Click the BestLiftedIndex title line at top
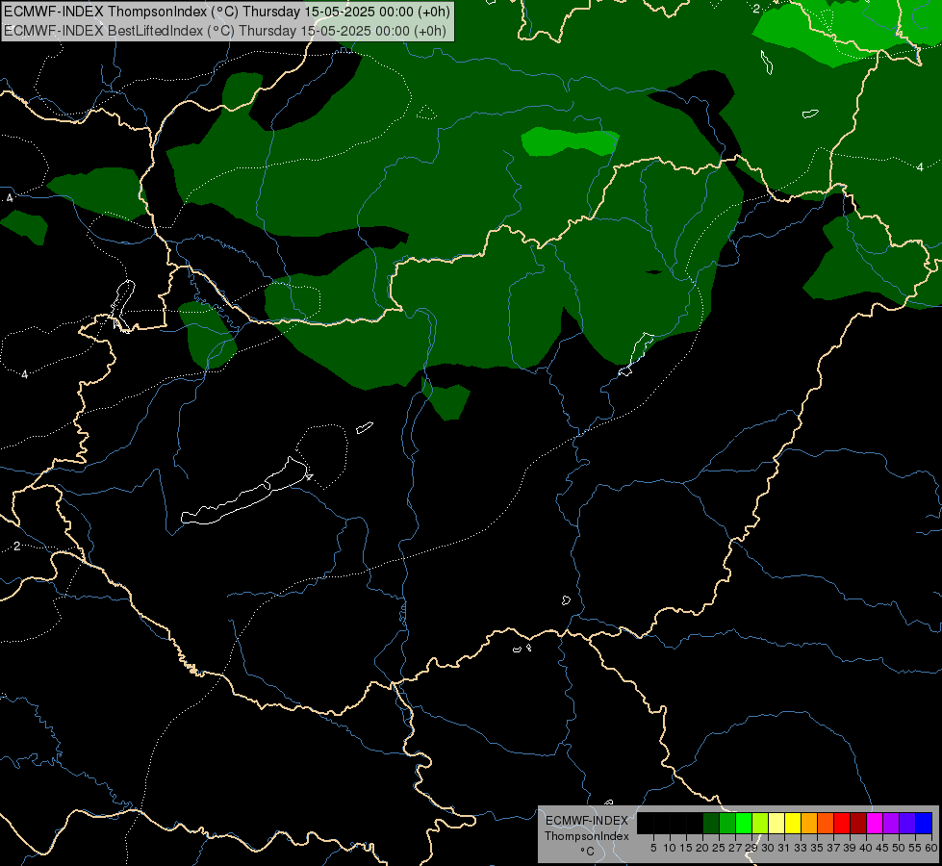The image size is (942, 866). click(x=225, y=31)
